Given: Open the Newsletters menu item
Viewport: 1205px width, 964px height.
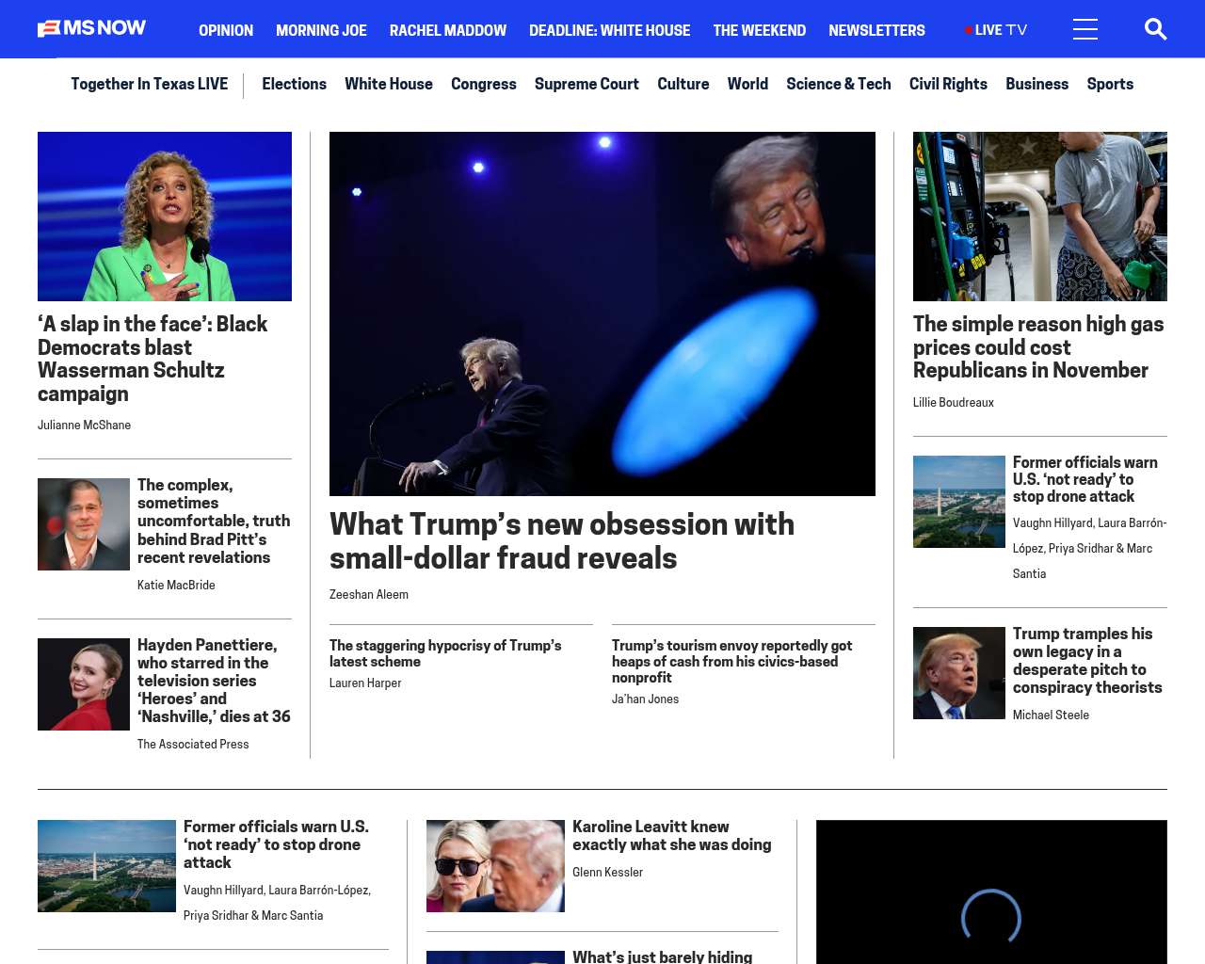Looking at the screenshot, I should (x=876, y=30).
